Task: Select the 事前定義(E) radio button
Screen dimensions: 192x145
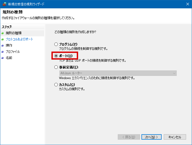Action: (56, 67)
